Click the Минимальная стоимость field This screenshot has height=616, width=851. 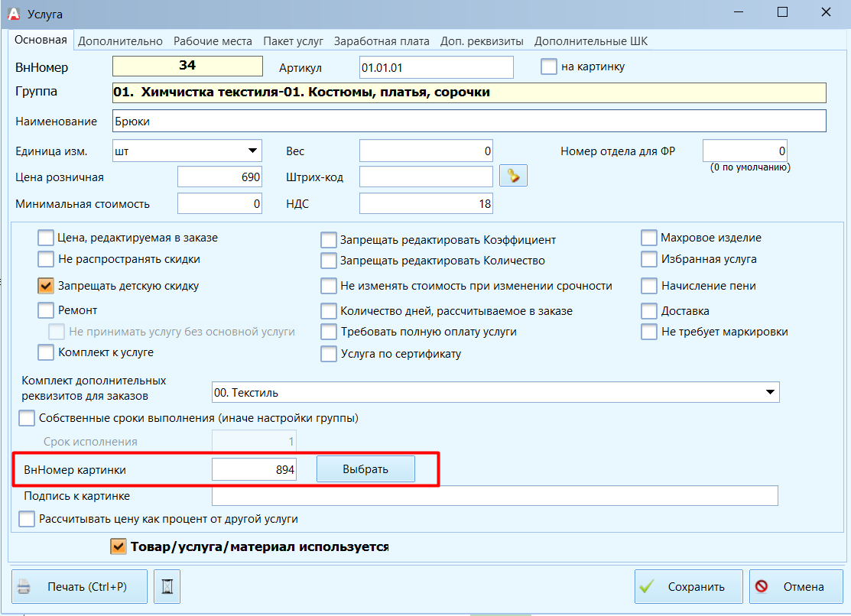219,203
